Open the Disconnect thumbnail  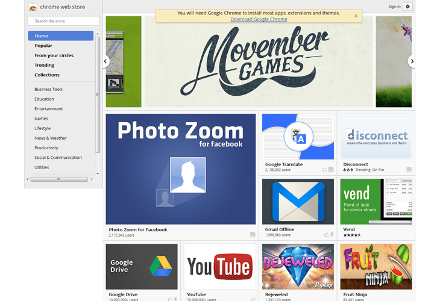point(376,137)
